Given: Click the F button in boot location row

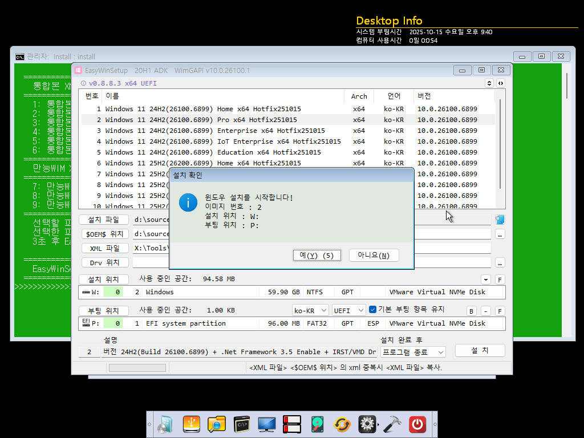Looking at the screenshot, I should [500, 311].
